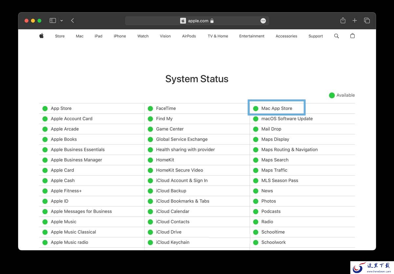Screen dimensions: 394x274
Task: Show the tab overview icon
Action: tap(367, 21)
